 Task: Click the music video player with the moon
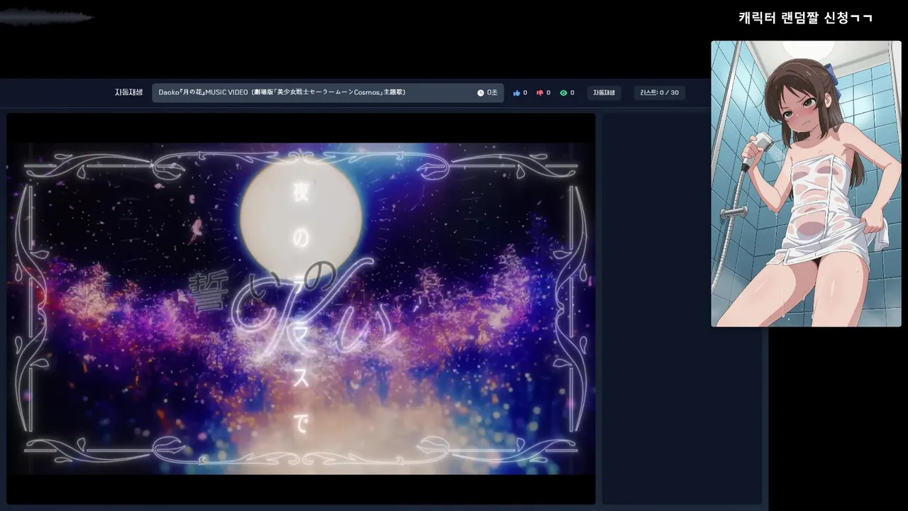(301, 309)
